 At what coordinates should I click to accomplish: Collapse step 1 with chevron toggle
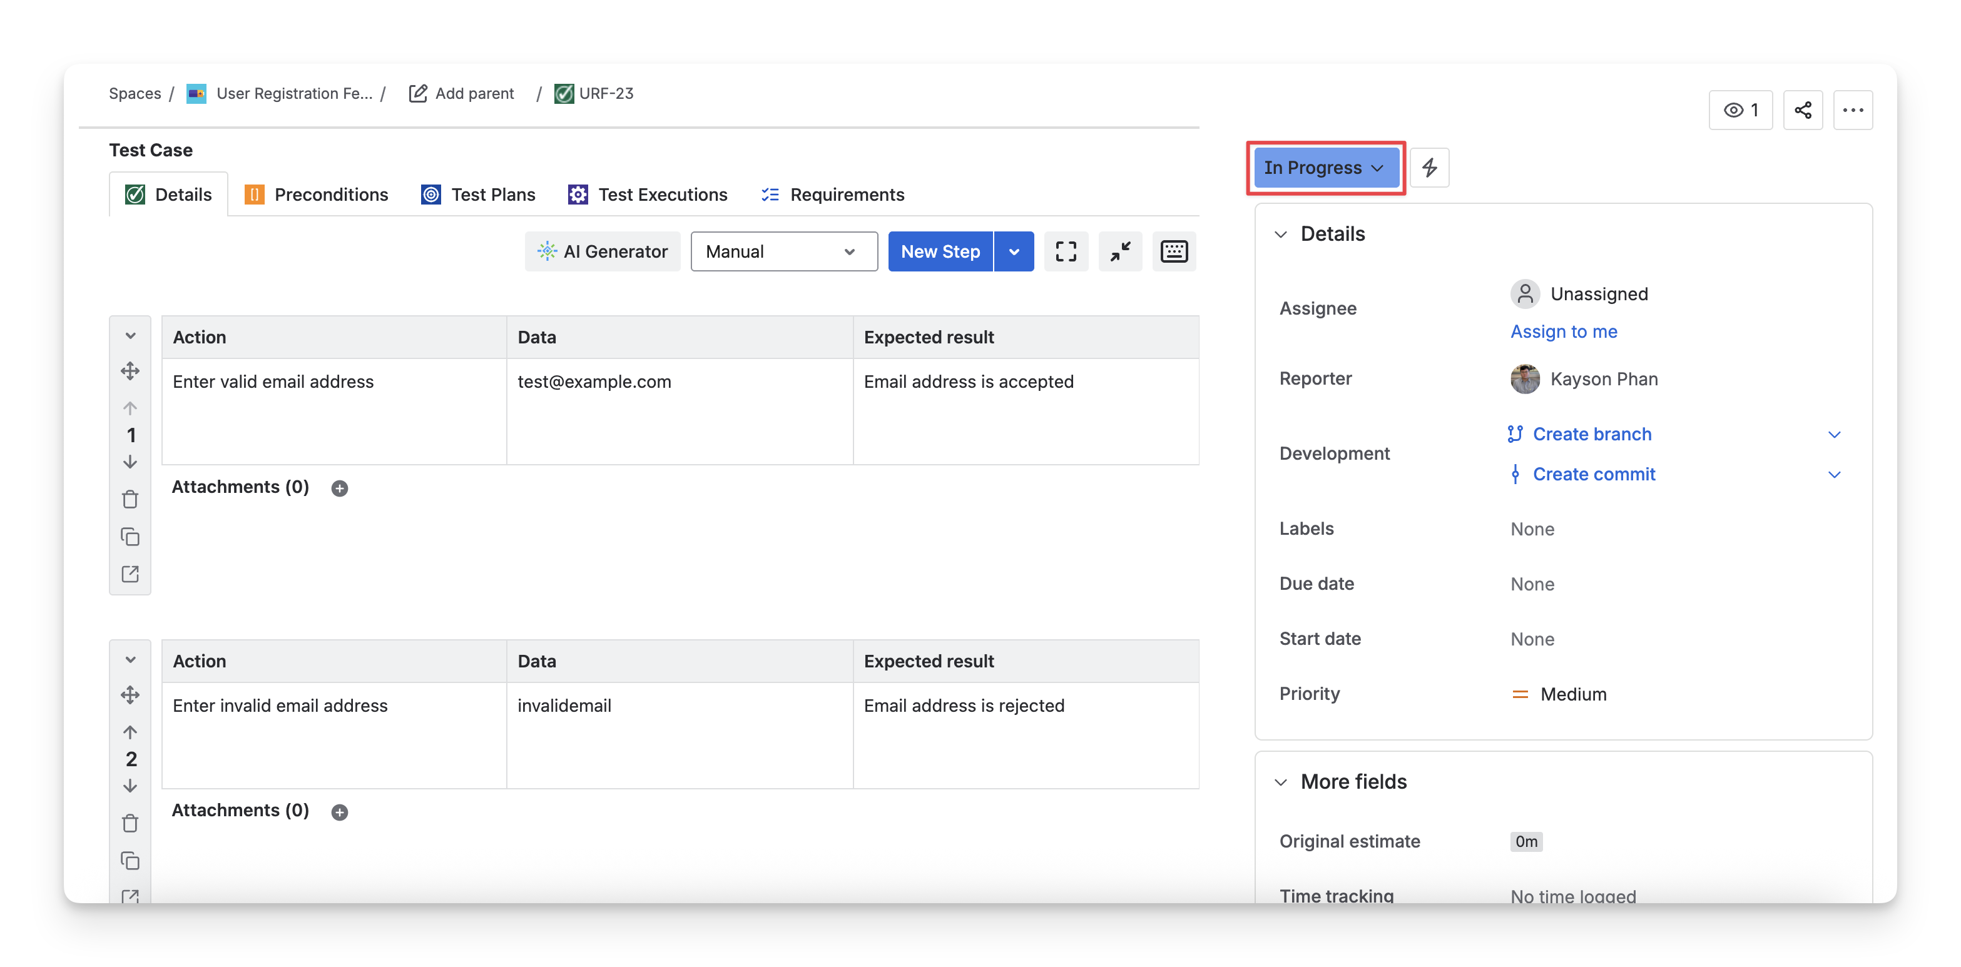[130, 335]
